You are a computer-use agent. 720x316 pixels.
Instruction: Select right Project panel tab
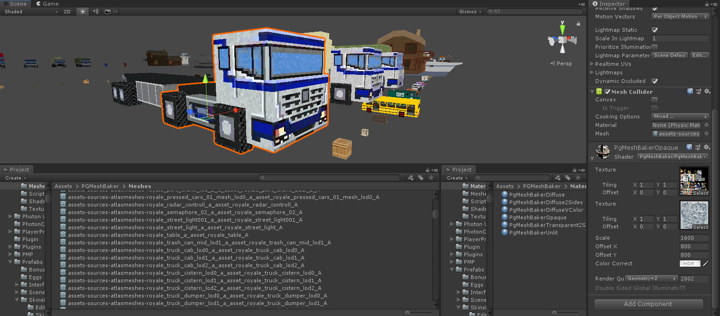[x=459, y=170]
